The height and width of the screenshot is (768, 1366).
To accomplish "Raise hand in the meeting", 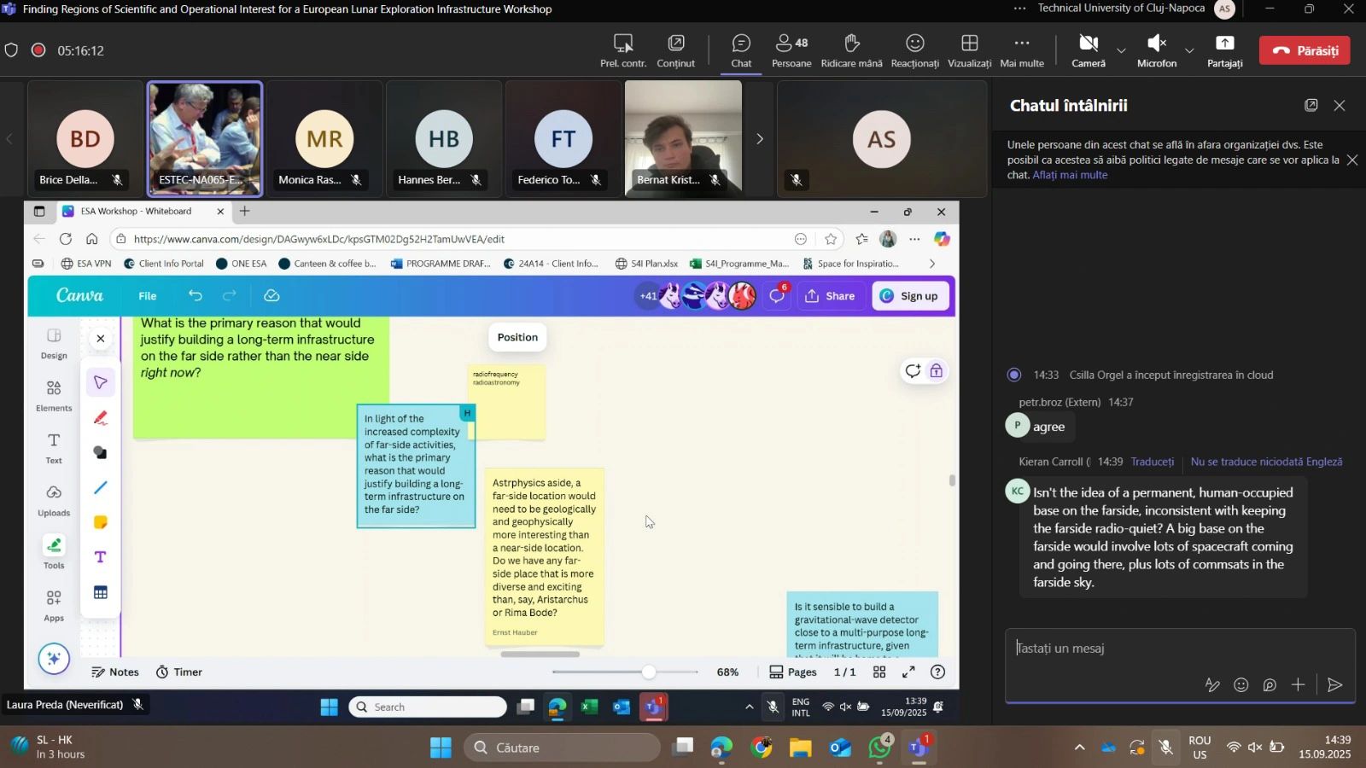I will click(x=851, y=50).
